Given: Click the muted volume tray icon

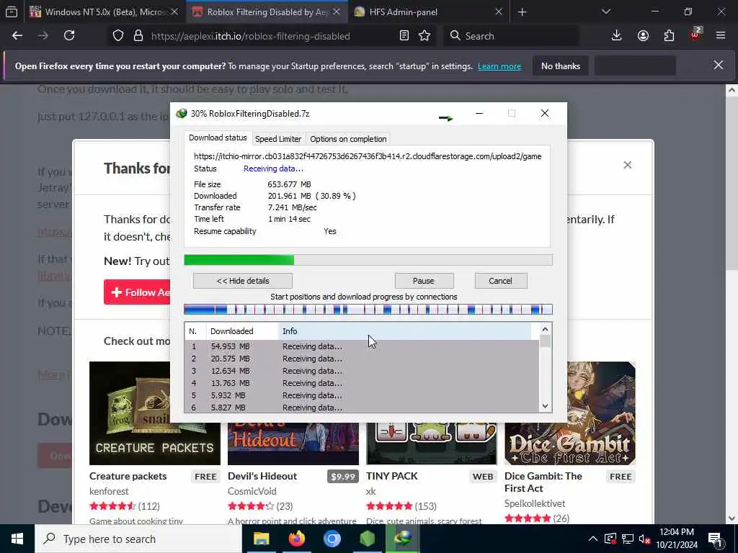Looking at the screenshot, I should click(645, 539).
